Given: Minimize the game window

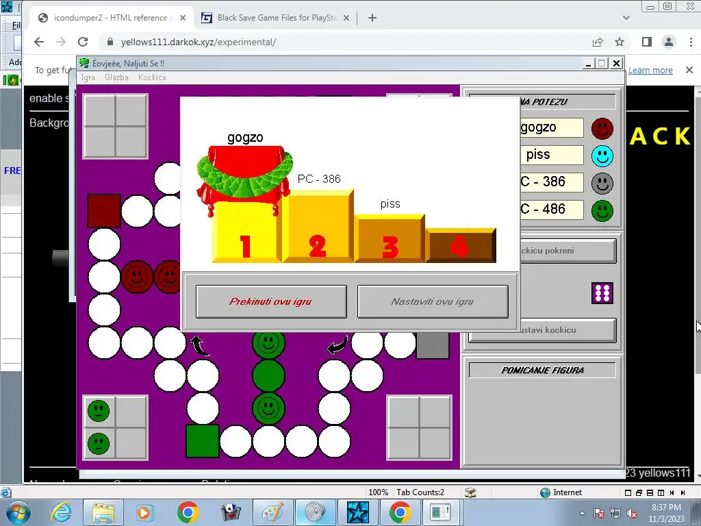Looking at the screenshot, I should 589,64.
